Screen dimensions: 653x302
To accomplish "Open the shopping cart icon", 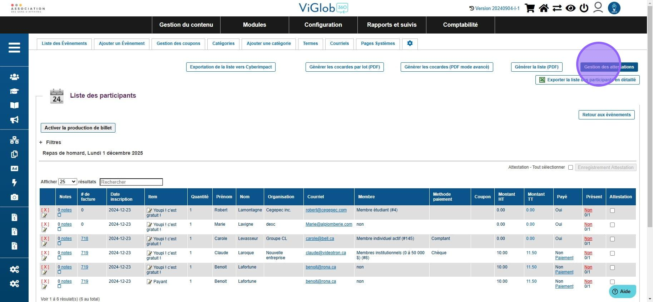I will (x=530, y=8).
